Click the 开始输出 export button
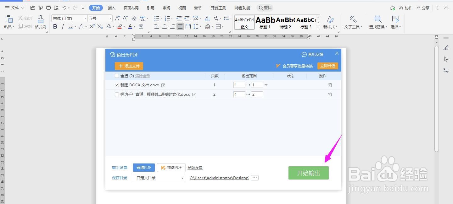Image resolution: width=453 pixels, height=204 pixels. pyautogui.click(x=308, y=173)
